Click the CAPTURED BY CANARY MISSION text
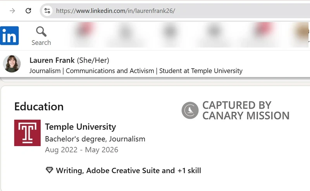 point(246,111)
